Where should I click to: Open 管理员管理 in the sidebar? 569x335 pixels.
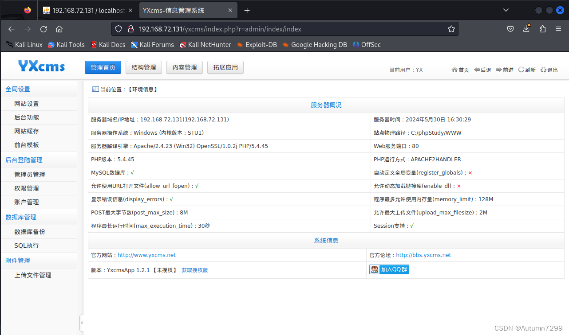coord(30,175)
